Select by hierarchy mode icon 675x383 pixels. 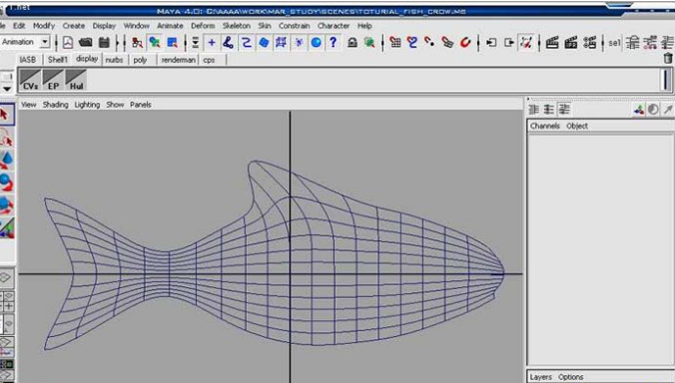[x=138, y=42]
